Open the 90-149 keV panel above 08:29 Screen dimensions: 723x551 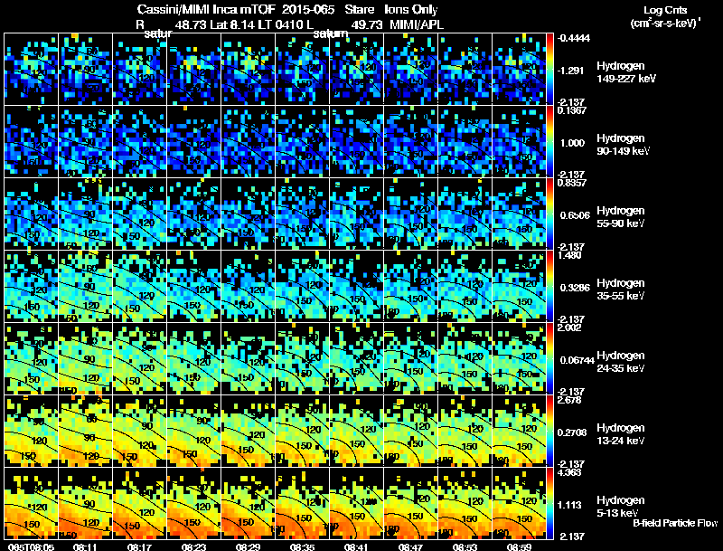(x=248, y=141)
